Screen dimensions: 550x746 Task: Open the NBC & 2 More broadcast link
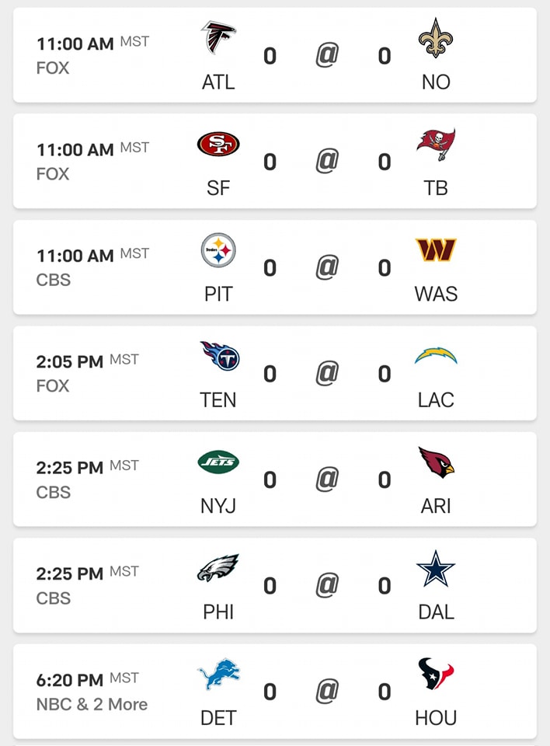tap(92, 704)
